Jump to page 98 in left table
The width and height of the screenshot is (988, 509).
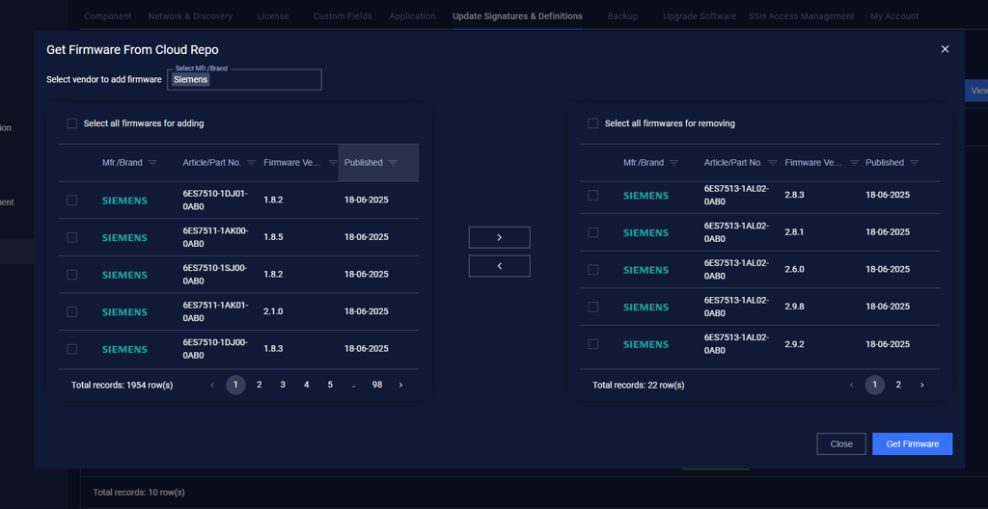point(377,385)
